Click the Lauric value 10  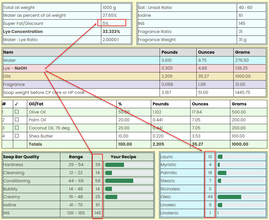(210, 157)
